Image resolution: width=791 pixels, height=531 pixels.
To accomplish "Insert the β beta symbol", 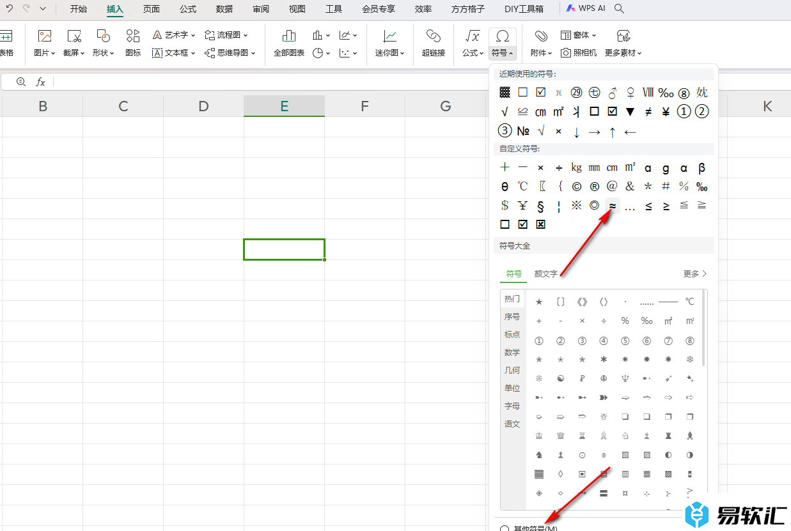I will pos(701,168).
